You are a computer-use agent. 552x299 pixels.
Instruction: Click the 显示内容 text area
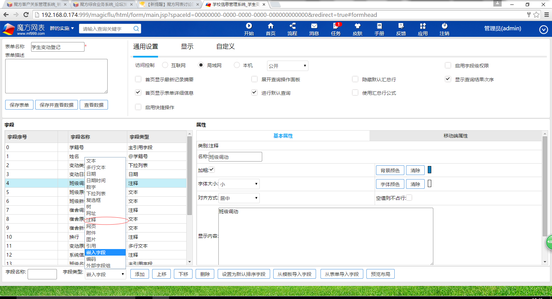pos(326,236)
